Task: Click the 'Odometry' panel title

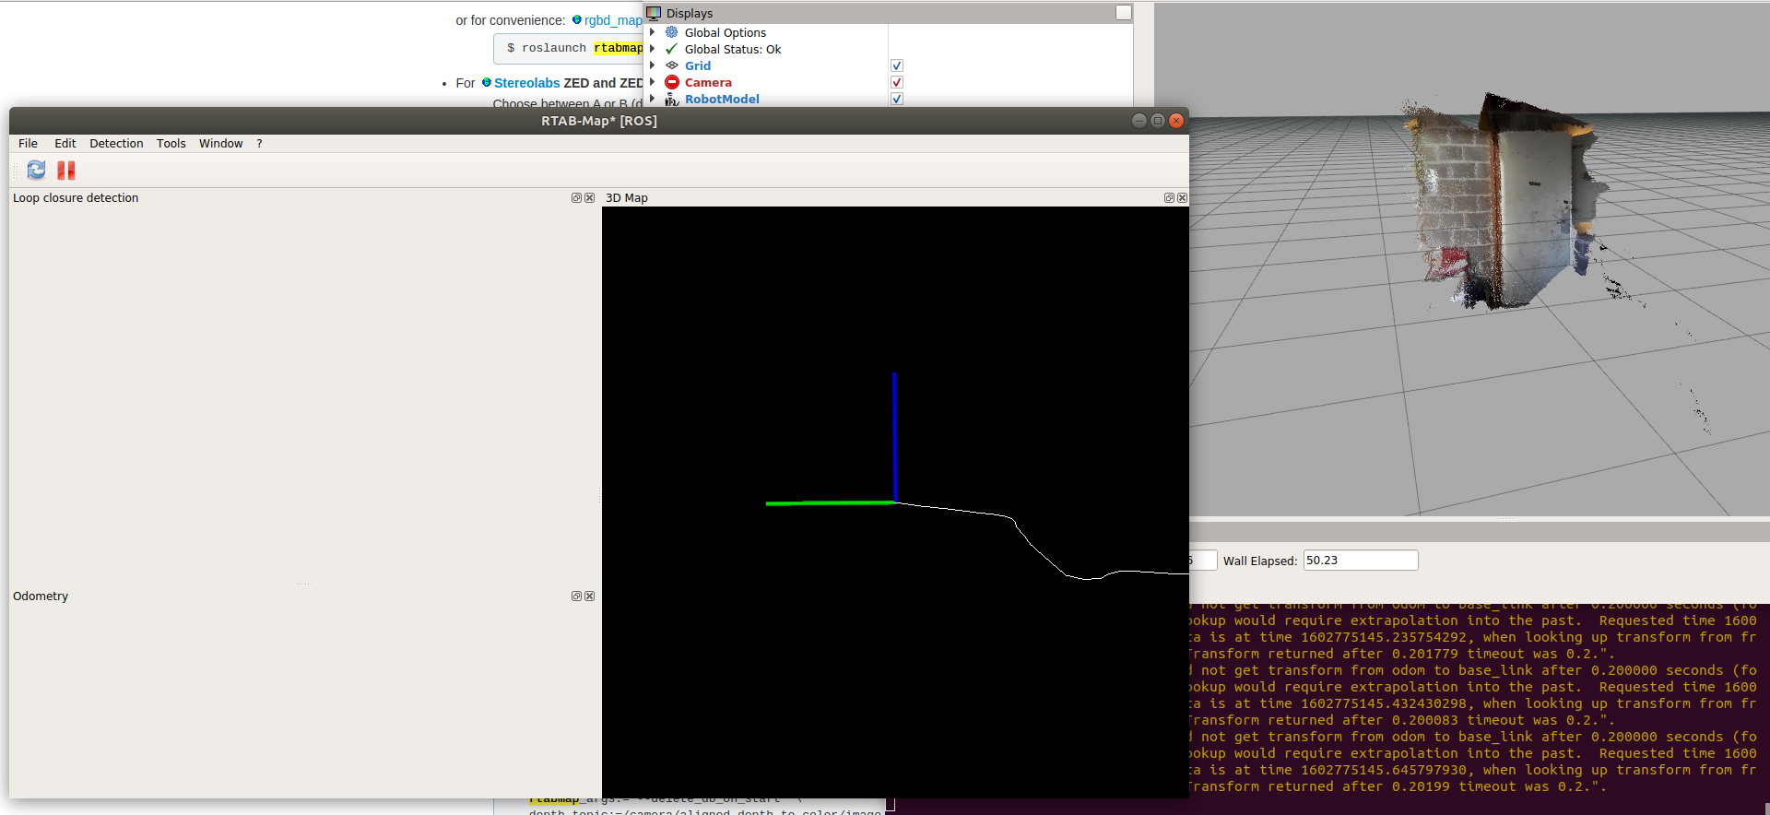Action: pyautogui.click(x=41, y=596)
